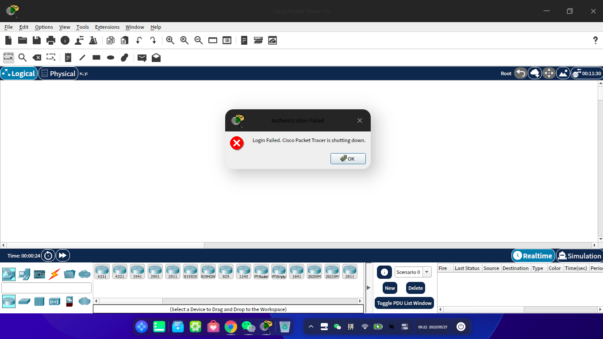
Task: Select the Draw Ellipse tool
Action: (x=111, y=58)
